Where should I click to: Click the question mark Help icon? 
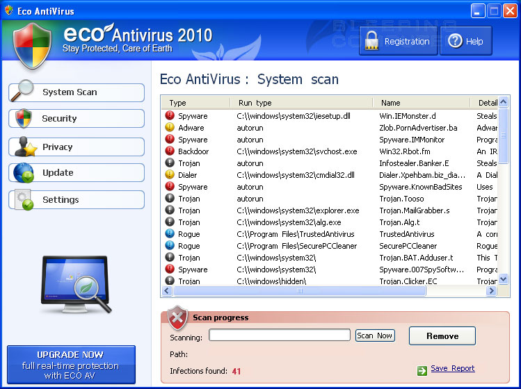(x=455, y=41)
